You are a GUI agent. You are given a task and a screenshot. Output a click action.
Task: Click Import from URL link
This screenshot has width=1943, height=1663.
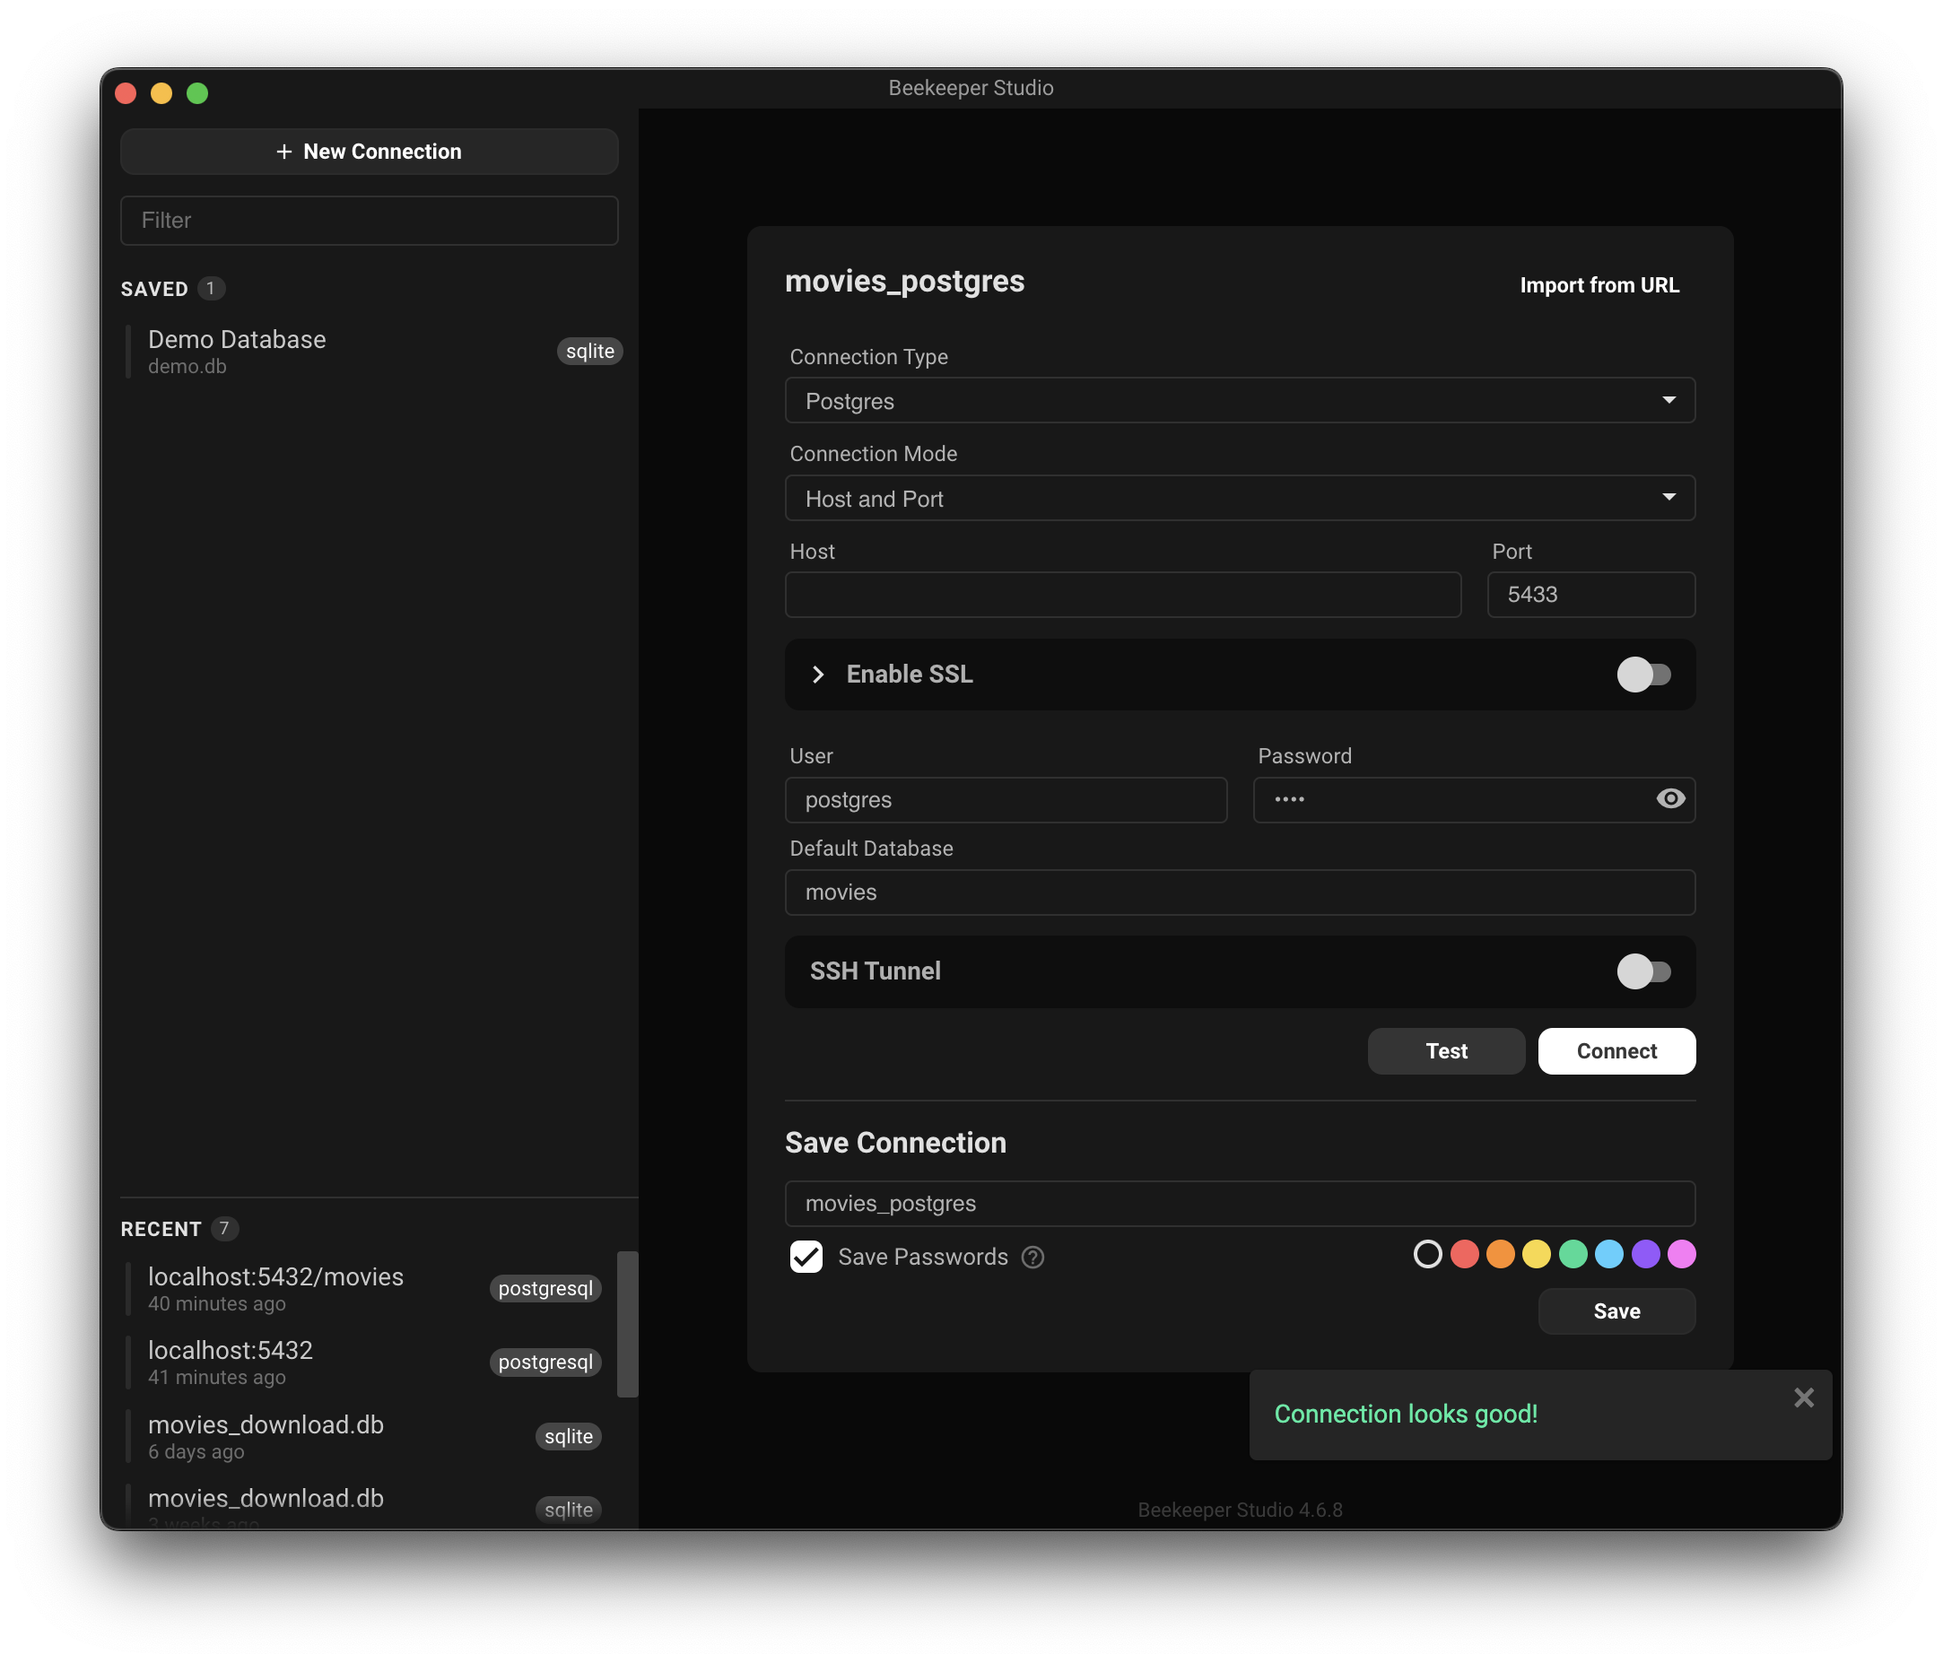click(1599, 285)
